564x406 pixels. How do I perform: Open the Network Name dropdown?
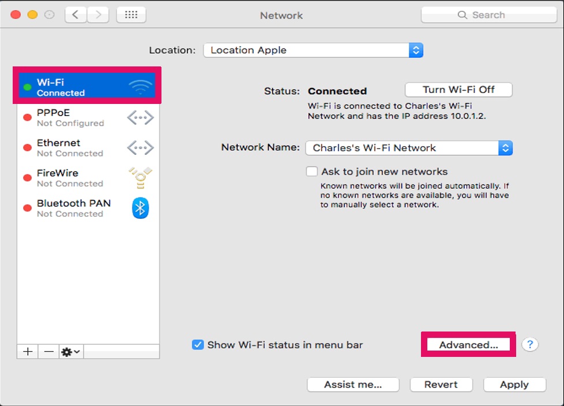click(x=409, y=148)
